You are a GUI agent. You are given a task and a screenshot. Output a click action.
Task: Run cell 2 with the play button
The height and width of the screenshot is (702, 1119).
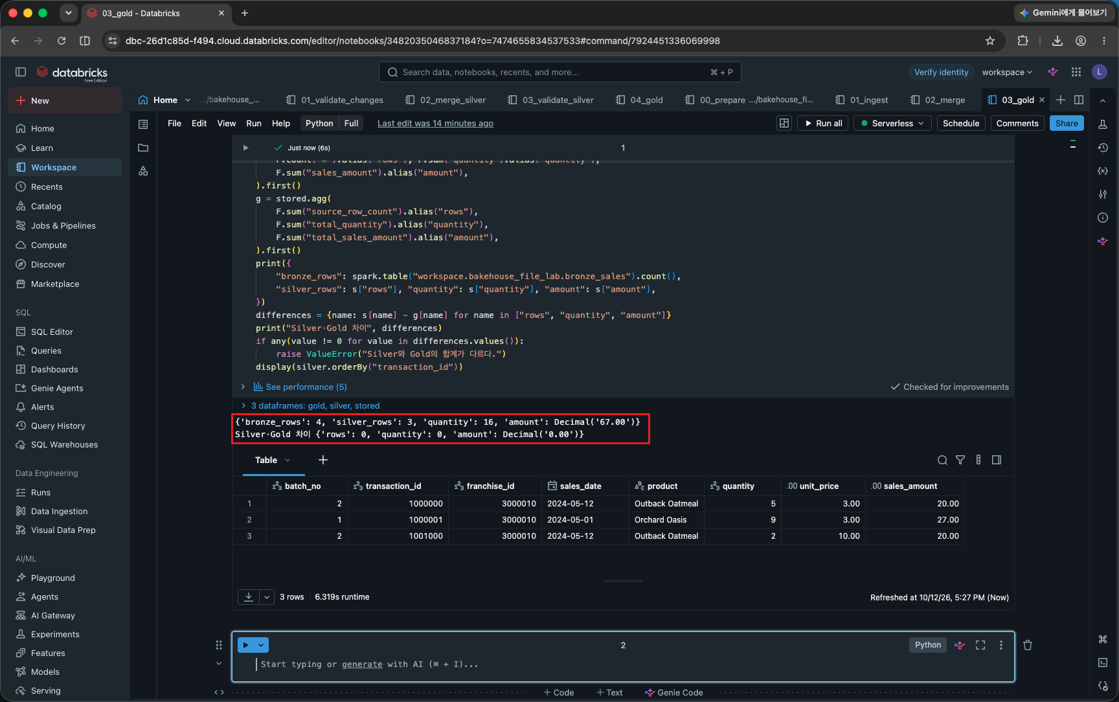pyautogui.click(x=246, y=645)
